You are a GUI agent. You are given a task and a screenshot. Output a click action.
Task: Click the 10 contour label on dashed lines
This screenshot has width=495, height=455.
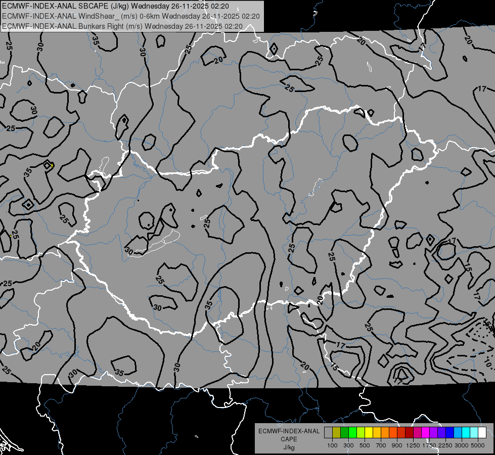pyautogui.click(x=488, y=363)
